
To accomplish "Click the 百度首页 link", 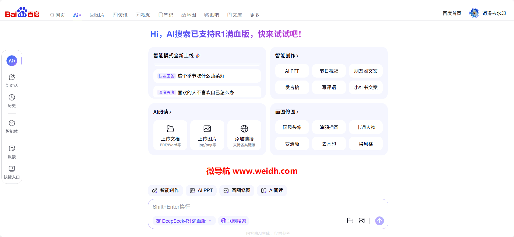I will click(452, 13).
